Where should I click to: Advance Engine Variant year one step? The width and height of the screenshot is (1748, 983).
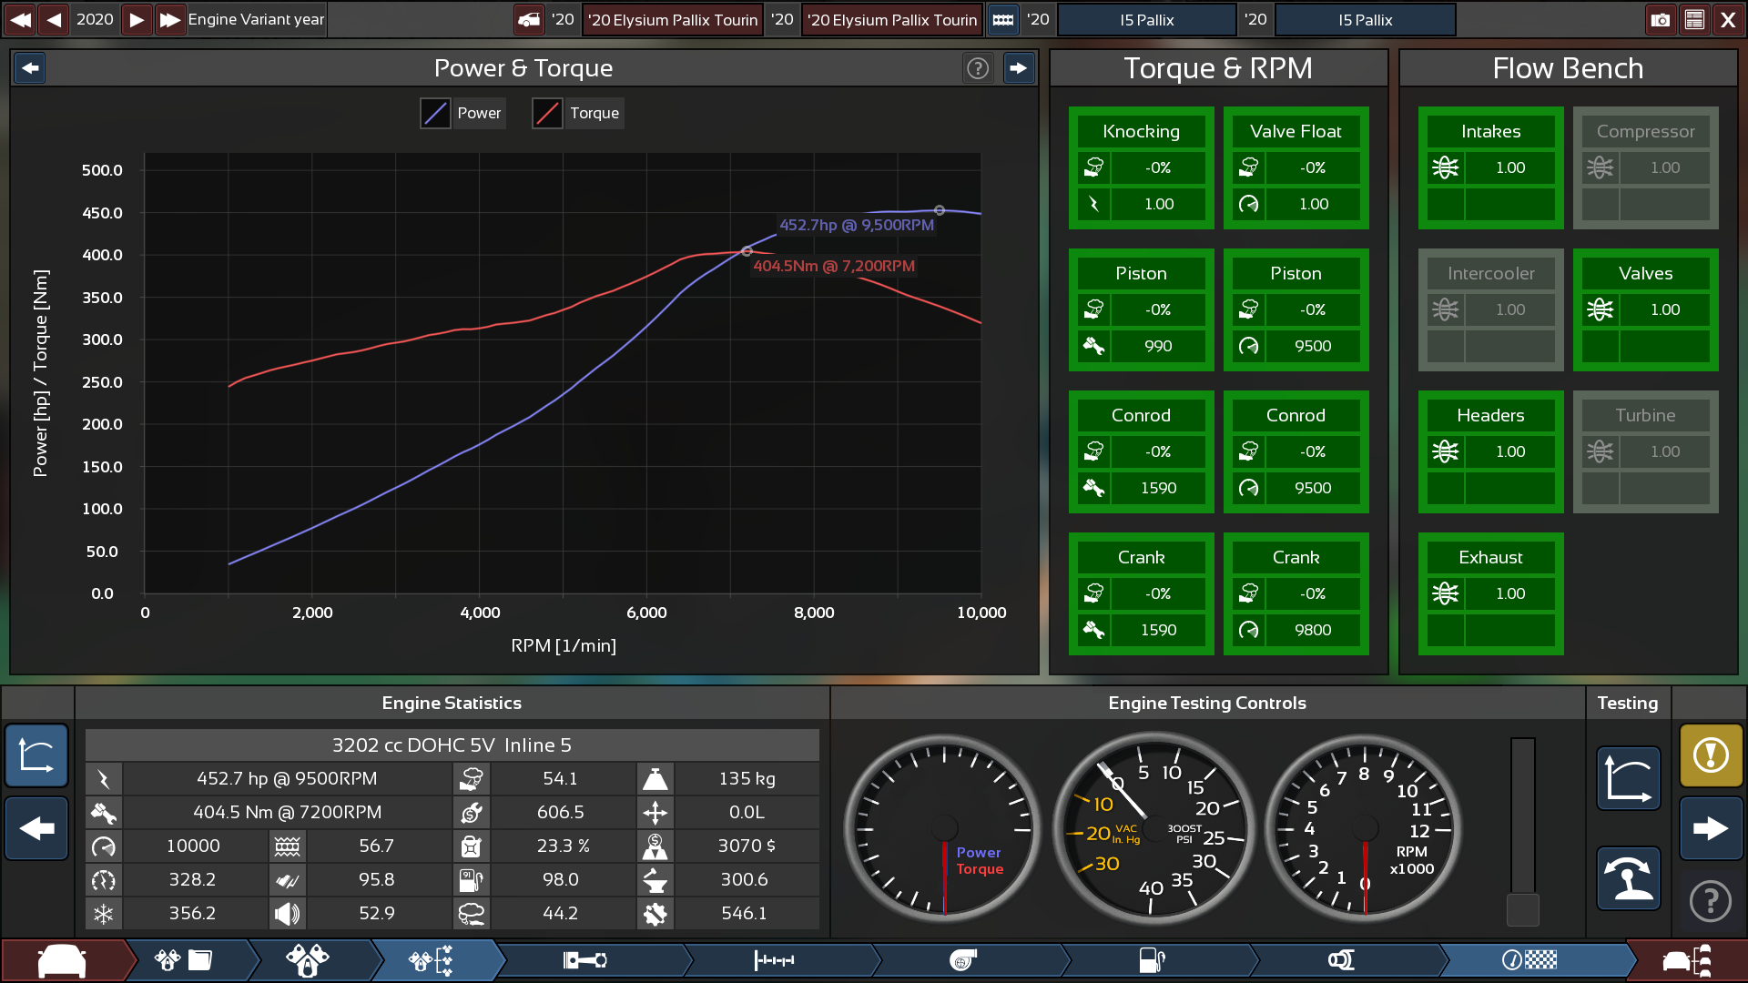point(137,19)
